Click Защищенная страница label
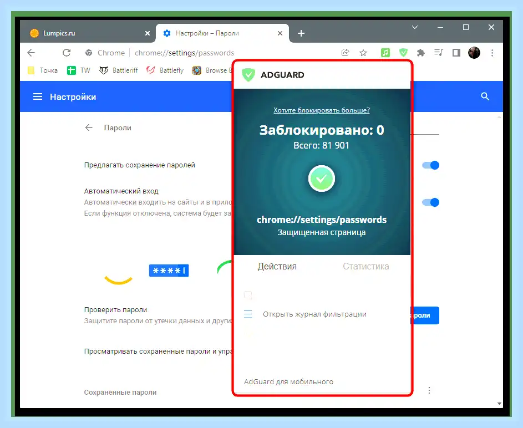This screenshot has width=523, height=428. [x=322, y=232]
